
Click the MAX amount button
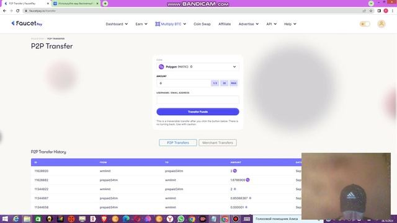pyautogui.click(x=234, y=83)
